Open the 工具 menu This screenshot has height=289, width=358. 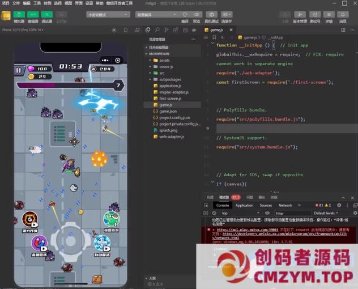(37, 3)
